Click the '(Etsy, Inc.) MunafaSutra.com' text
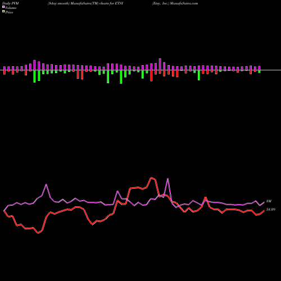The image size is (281, 281). (x=175, y=3)
